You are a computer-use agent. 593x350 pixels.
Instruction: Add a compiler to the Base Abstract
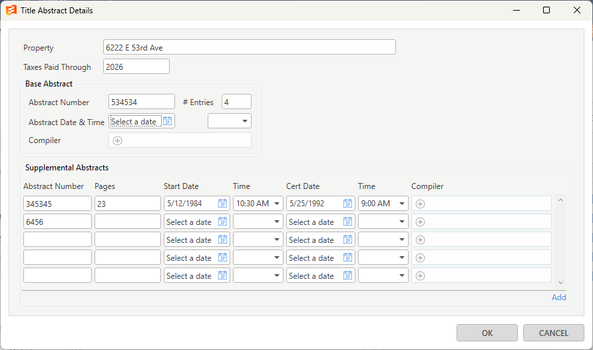point(118,140)
